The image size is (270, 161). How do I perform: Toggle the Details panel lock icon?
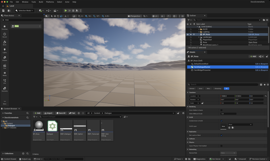click(x=267, y=56)
